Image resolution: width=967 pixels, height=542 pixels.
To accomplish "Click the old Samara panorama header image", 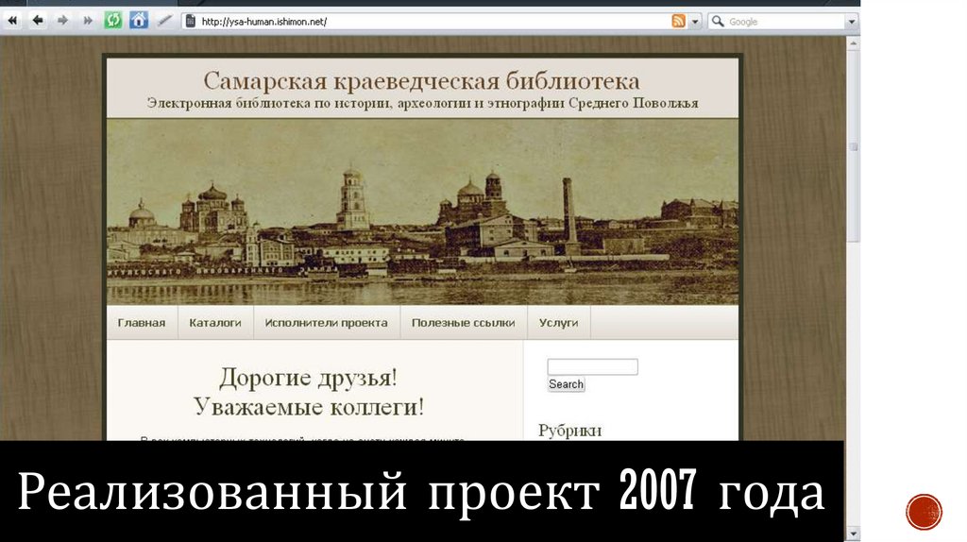I will point(422,212).
